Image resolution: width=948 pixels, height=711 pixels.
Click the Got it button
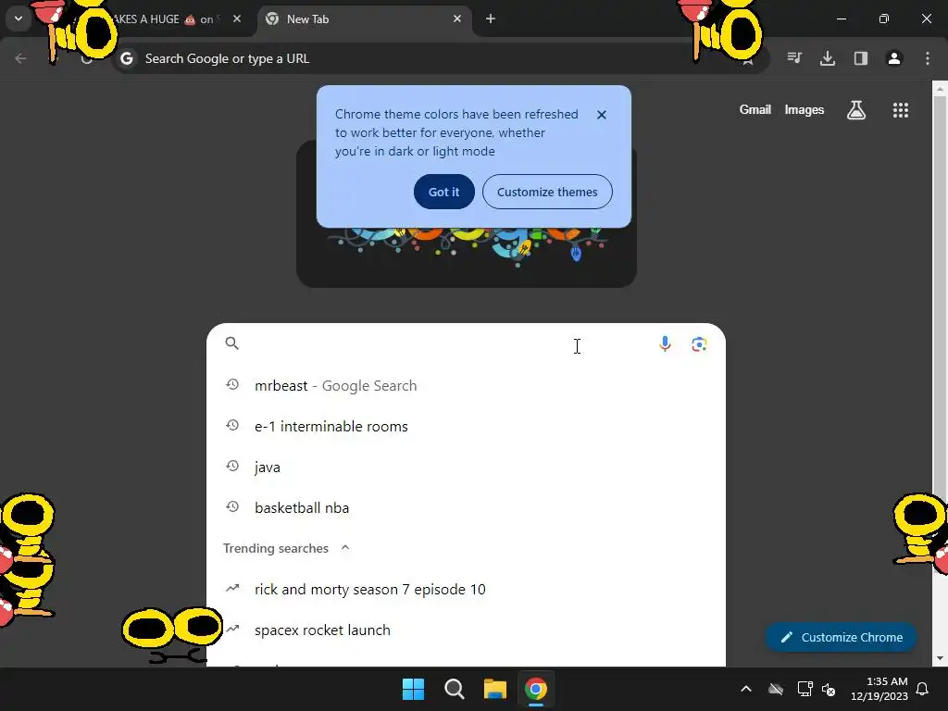pos(443,192)
